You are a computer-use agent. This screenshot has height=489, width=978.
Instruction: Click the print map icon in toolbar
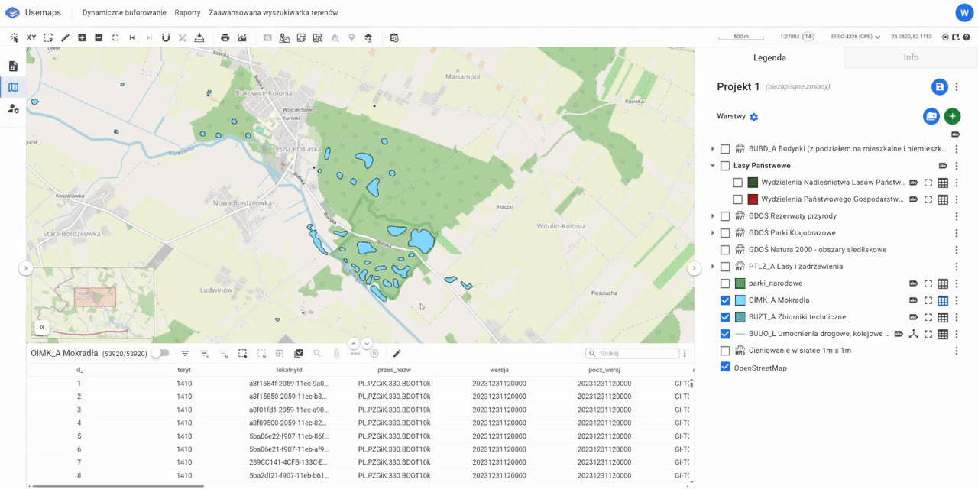225,37
